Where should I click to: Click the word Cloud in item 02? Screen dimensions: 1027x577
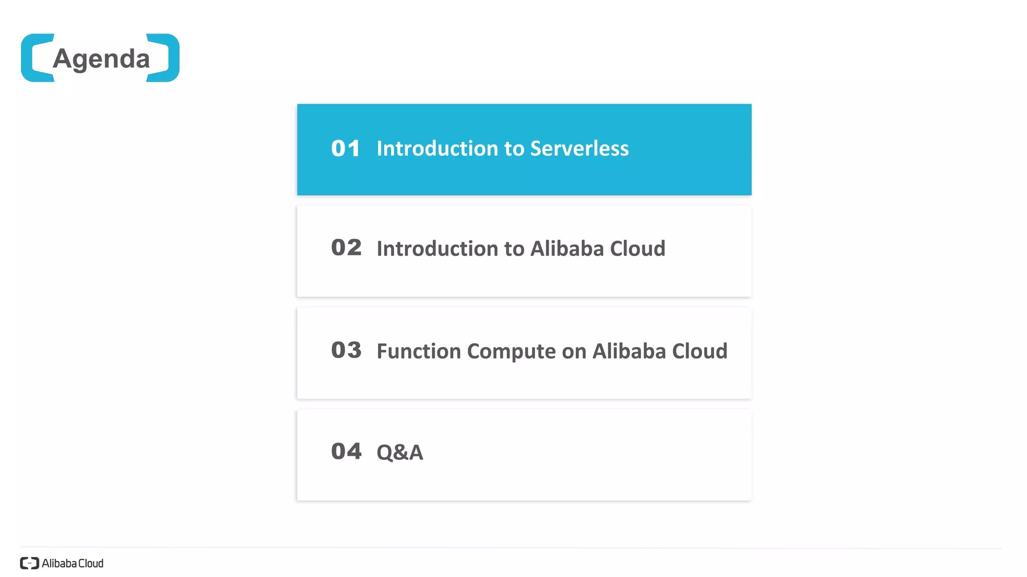(637, 248)
